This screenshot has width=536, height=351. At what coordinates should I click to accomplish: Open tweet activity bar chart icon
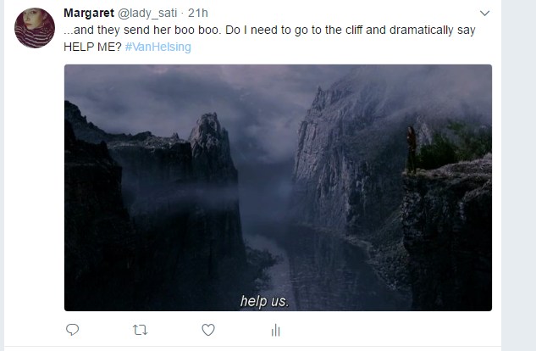tap(275, 330)
